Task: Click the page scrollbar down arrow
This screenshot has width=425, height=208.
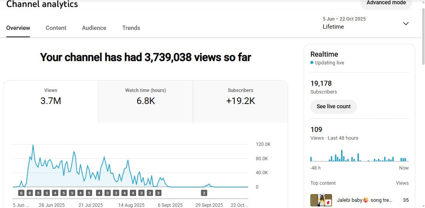Action: (423, 205)
